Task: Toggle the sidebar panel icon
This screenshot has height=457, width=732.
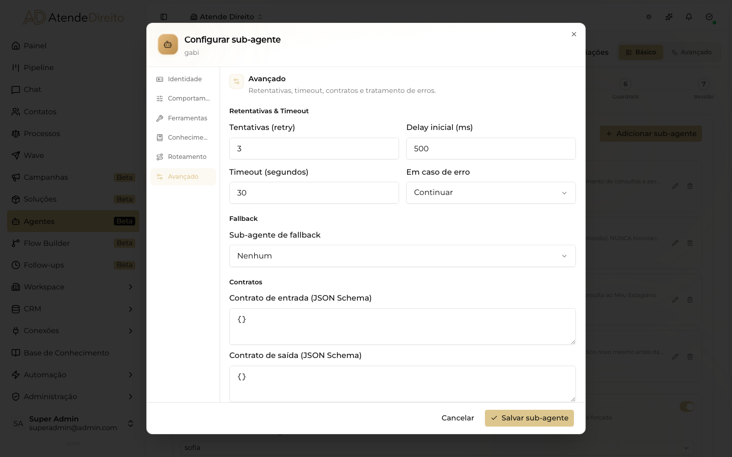Action: pos(164,17)
